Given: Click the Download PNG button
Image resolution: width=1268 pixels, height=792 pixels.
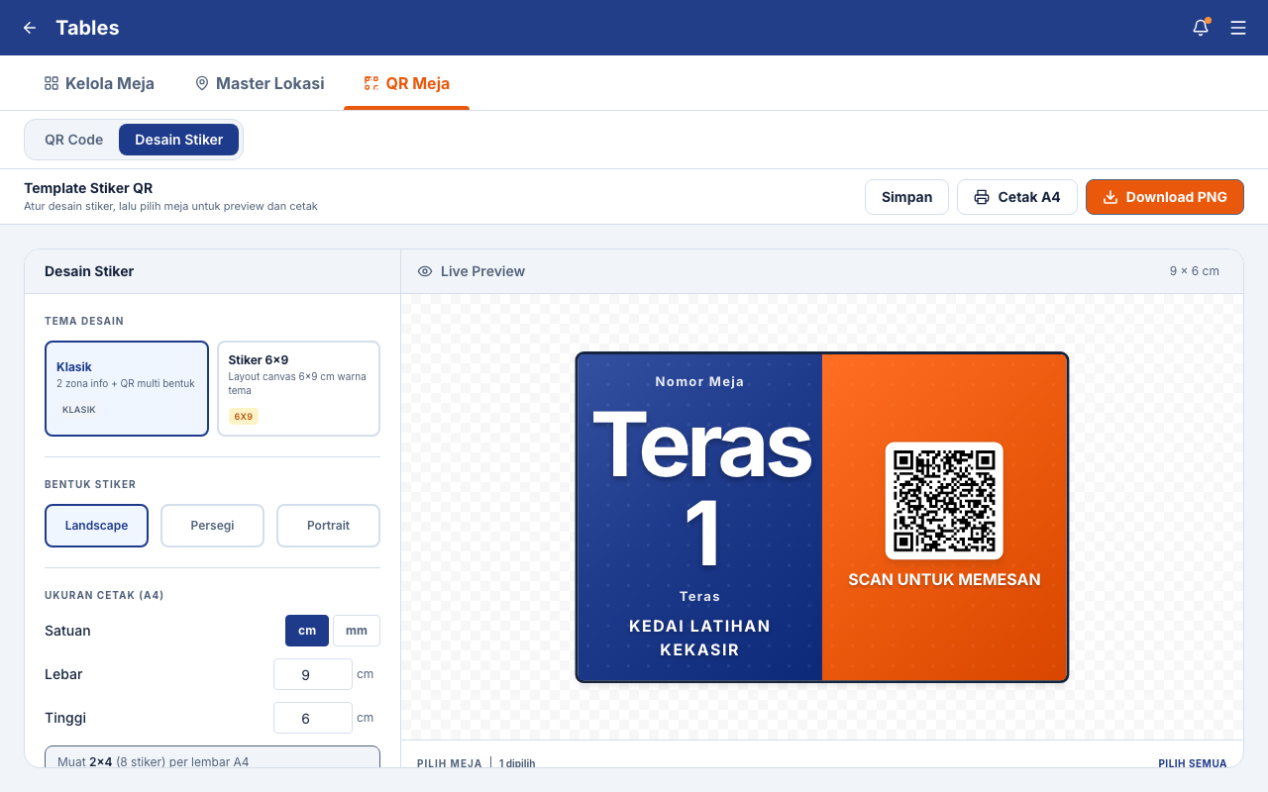Looking at the screenshot, I should tap(1165, 197).
